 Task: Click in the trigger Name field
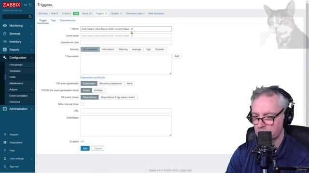click(x=126, y=29)
